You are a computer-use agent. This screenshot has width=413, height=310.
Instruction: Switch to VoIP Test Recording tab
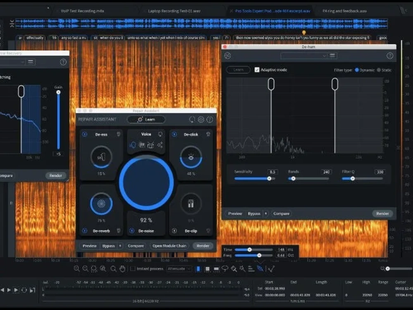[x=82, y=11]
